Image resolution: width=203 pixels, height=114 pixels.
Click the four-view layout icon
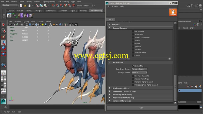click(4, 79)
